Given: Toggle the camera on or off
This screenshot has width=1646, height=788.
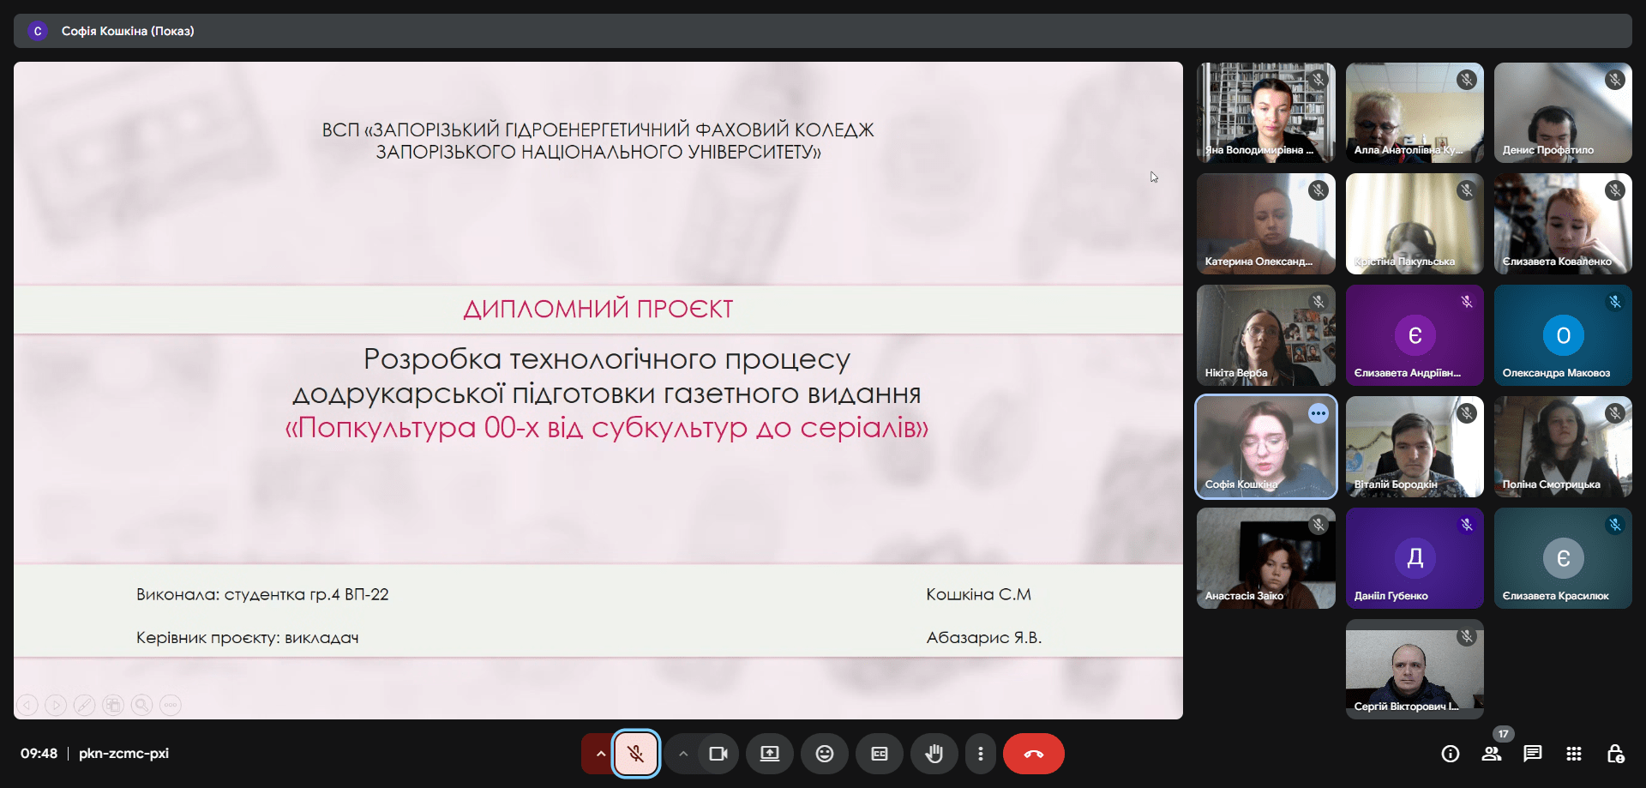Looking at the screenshot, I should coord(718,754).
